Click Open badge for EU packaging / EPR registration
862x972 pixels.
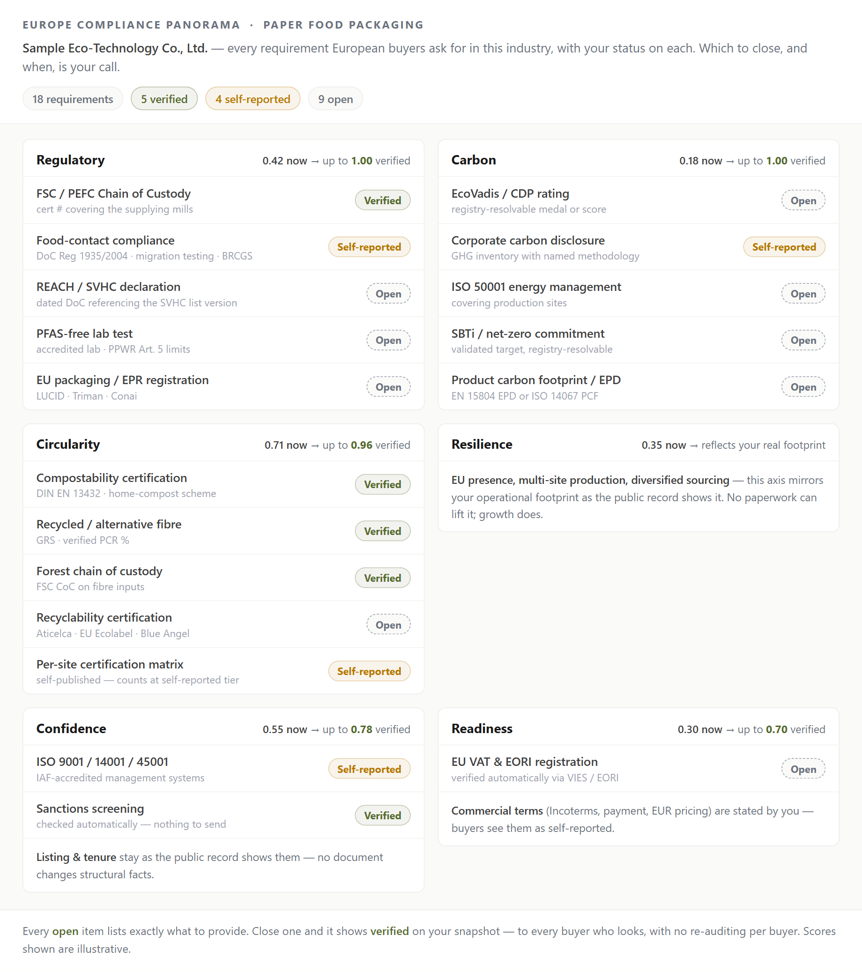click(x=388, y=386)
